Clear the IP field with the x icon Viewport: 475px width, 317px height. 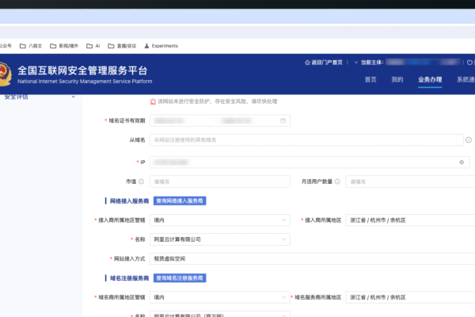click(x=462, y=162)
